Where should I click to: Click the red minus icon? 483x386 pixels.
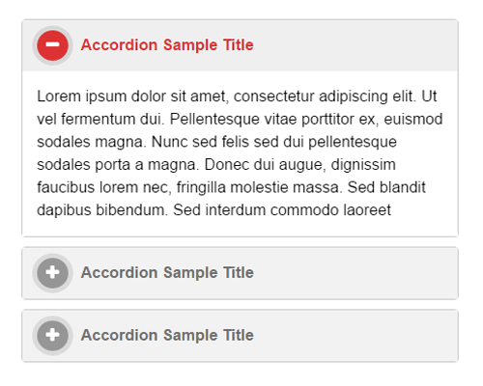pos(52,45)
